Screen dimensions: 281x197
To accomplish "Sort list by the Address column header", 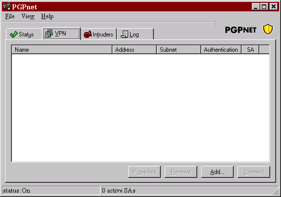I will tap(135, 50).
